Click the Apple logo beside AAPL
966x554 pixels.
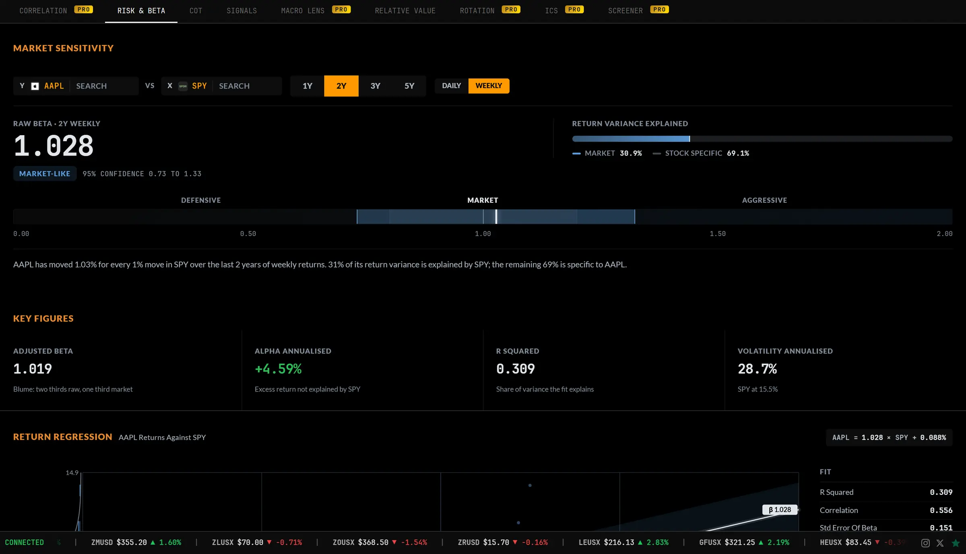pos(35,86)
